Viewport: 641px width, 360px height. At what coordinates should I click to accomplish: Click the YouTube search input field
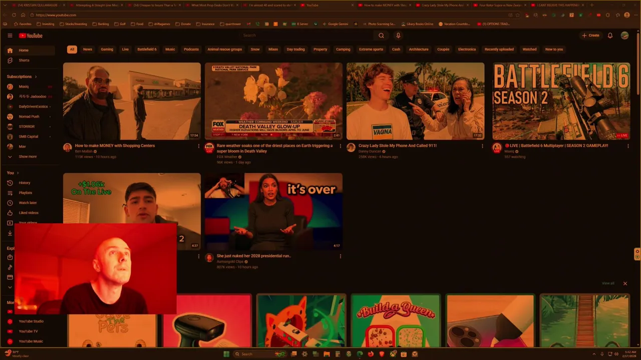[x=306, y=35]
